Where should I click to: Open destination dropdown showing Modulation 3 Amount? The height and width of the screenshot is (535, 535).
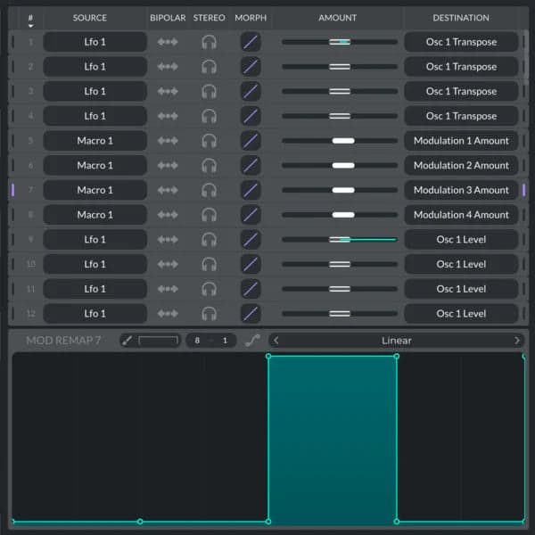pyautogui.click(x=461, y=190)
